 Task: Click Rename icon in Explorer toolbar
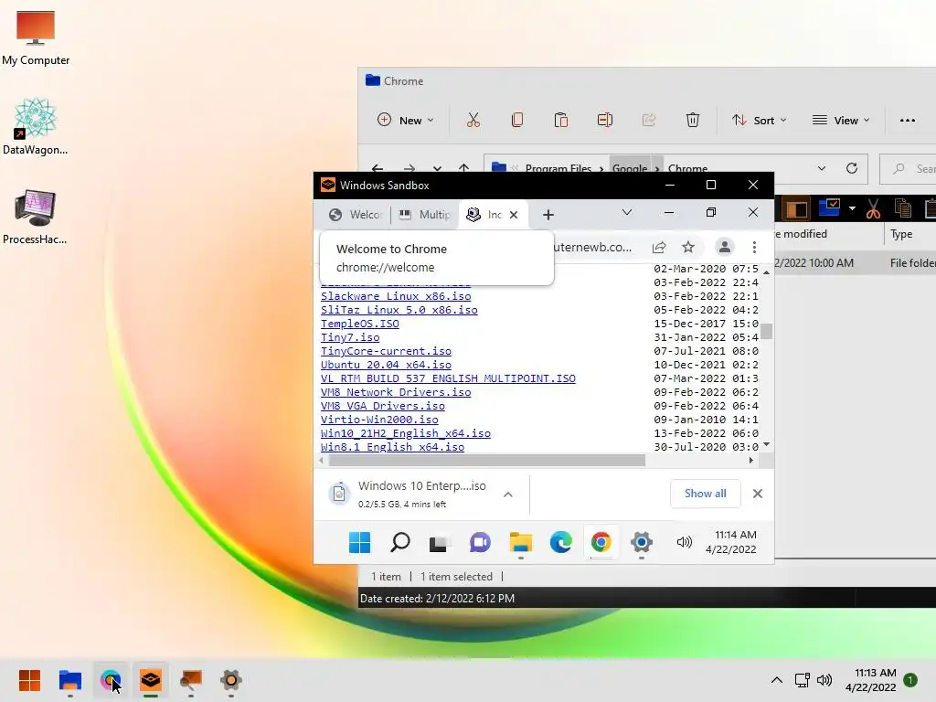[x=605, y=120]
